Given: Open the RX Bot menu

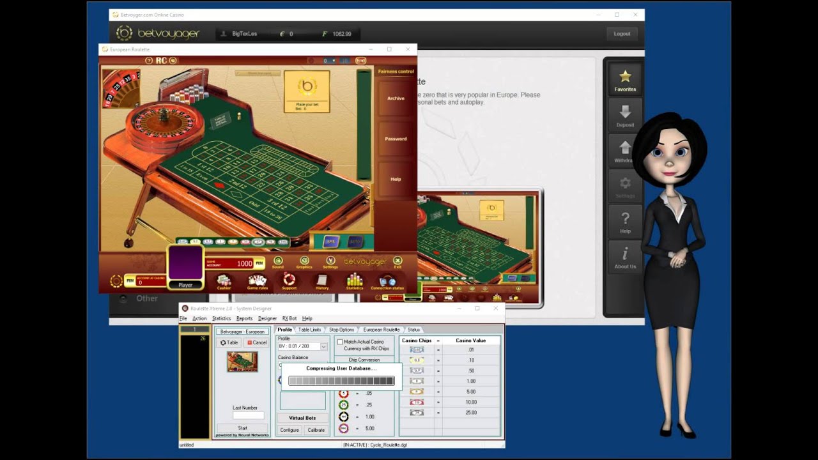Looking at the screenshot, I should [289, 318].
